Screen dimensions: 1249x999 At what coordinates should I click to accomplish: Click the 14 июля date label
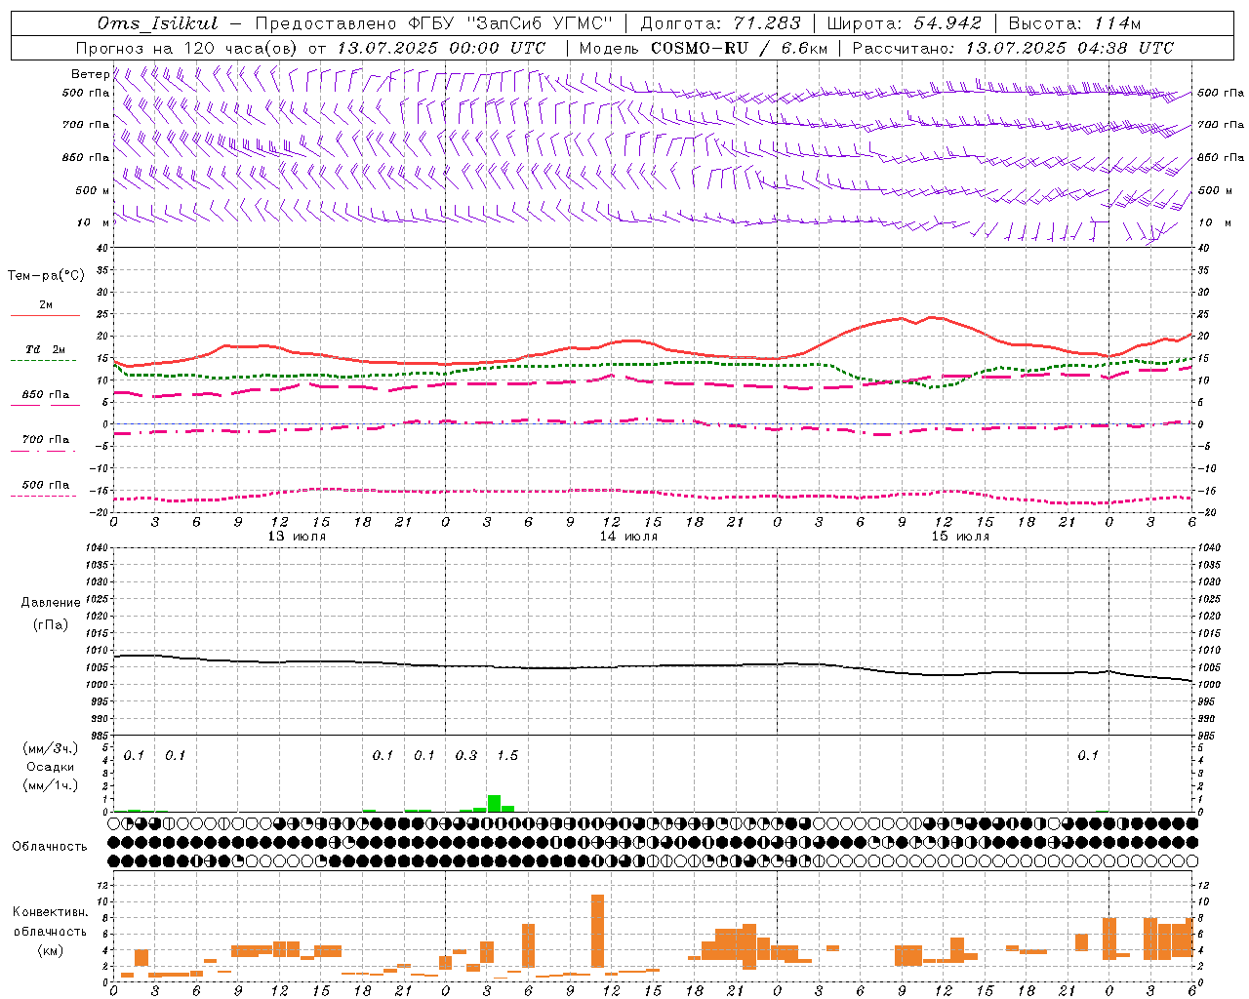tap(628, 537)
